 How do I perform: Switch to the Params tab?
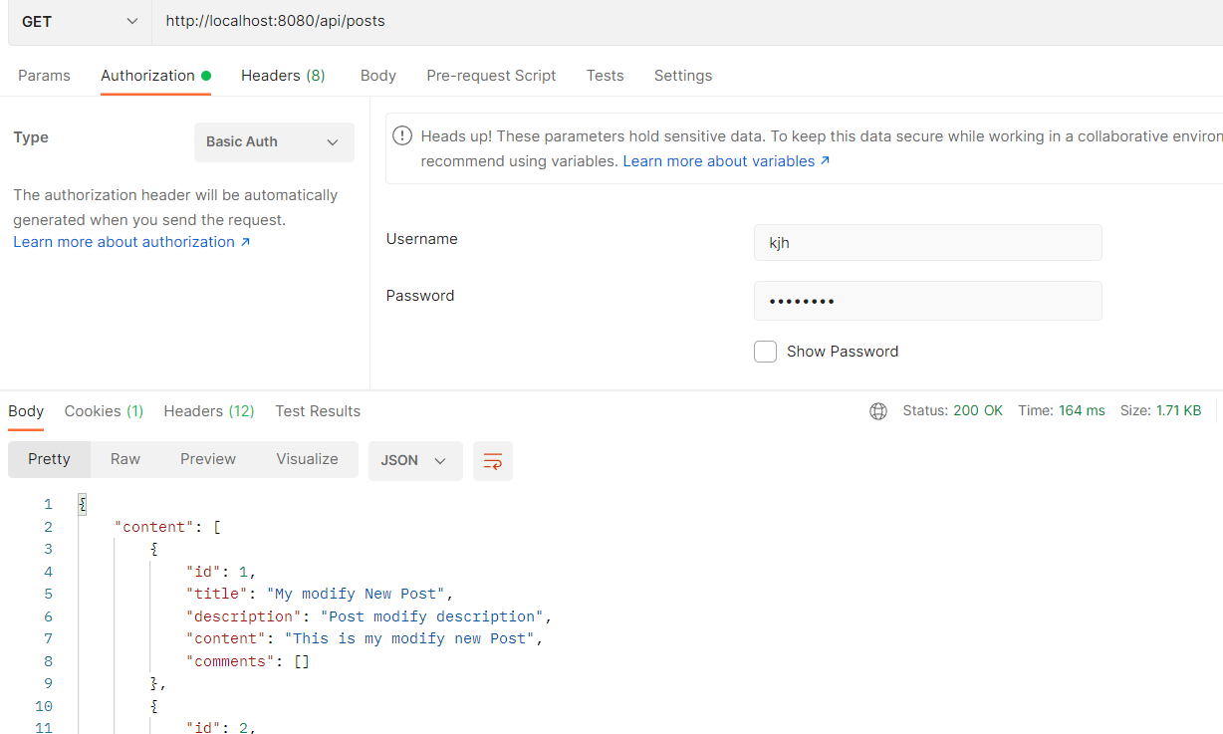44,76
